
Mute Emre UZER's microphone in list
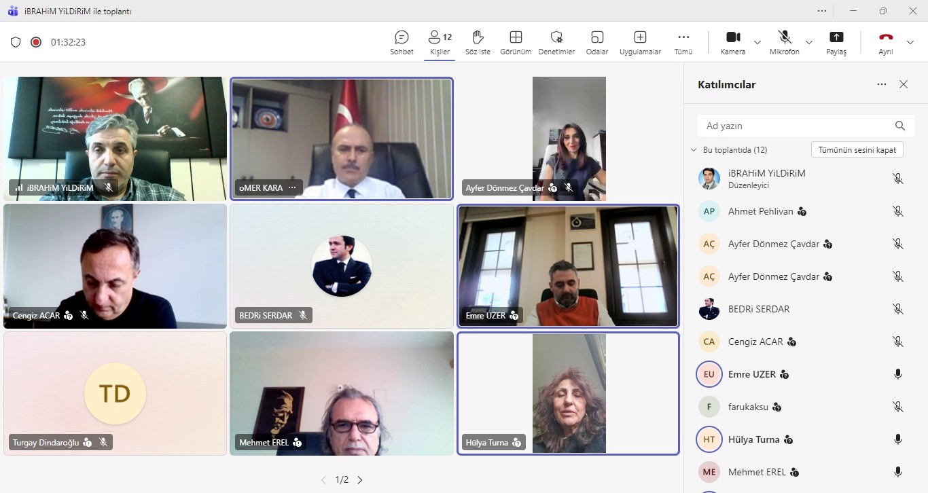pyautogui.click(x=898, y=374)
